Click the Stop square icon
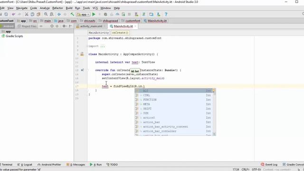Image resolution: width=304 pixels, height=171 pixels. [129, 14]
